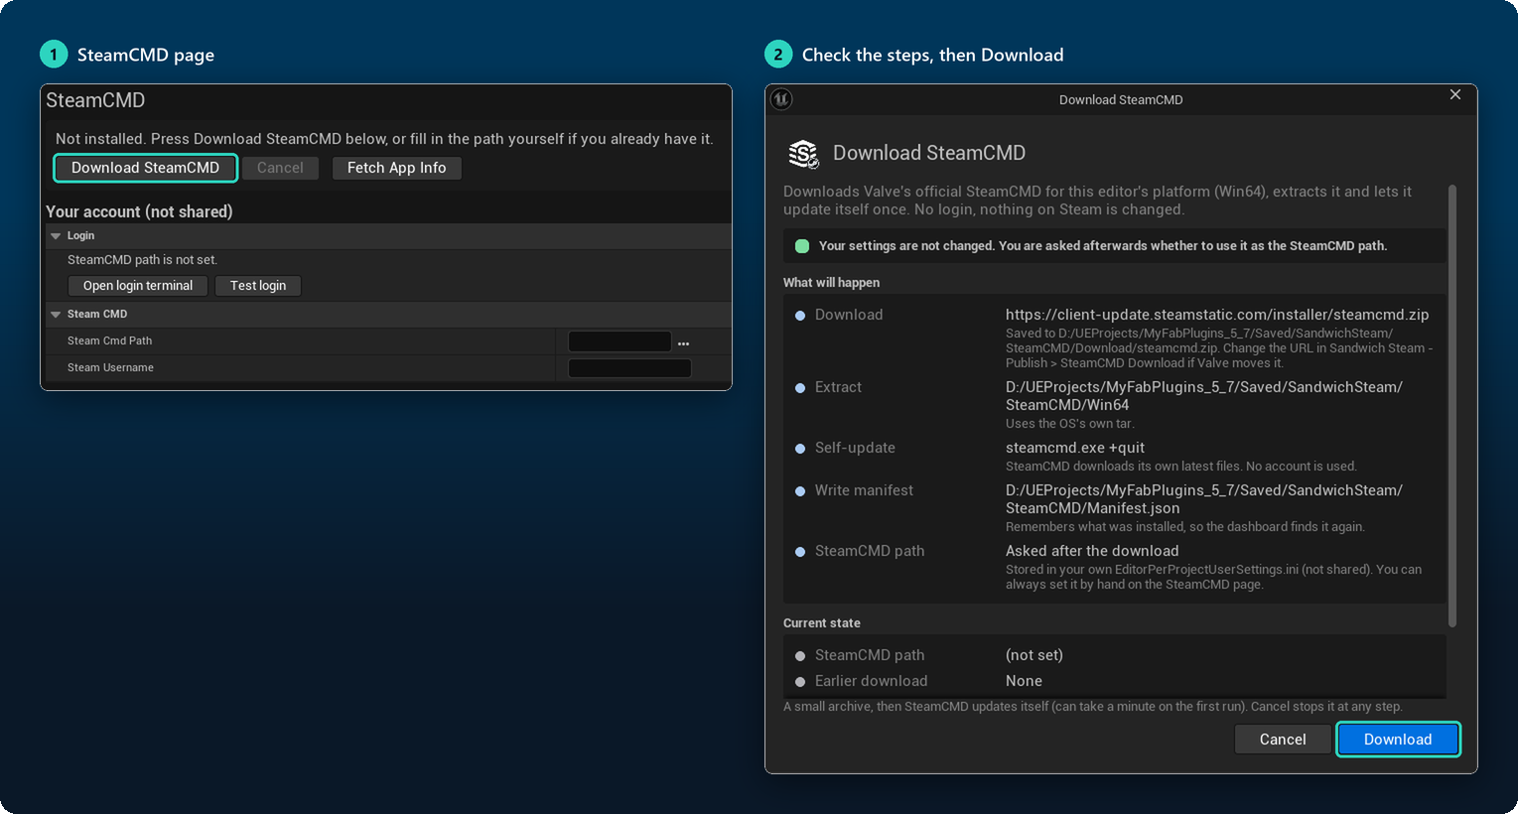The width and height of the screenshot is (1518, 814).
Task: Click the '(not set)' SteamCMD path value
Action: click(1035, 655)
